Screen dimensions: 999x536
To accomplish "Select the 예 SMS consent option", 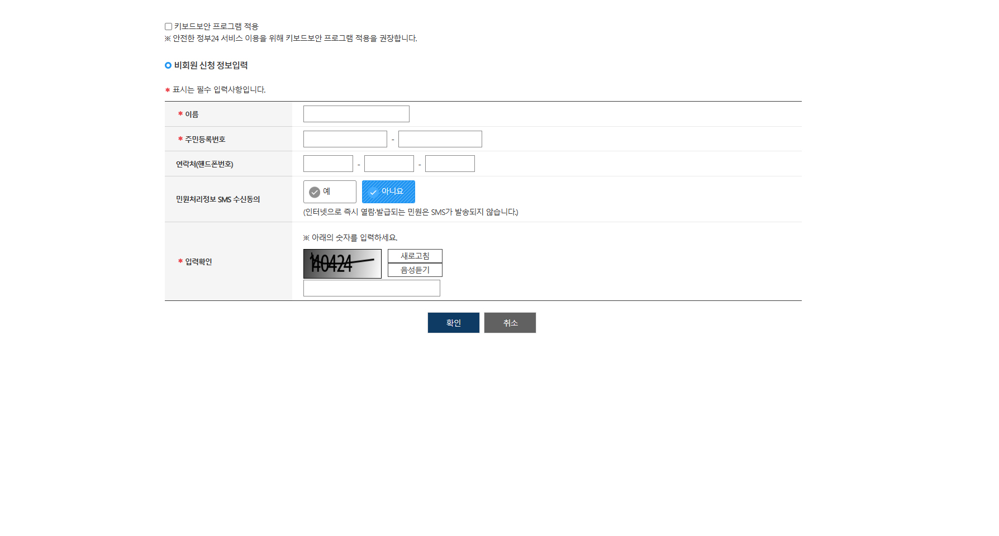I will point(330,192).
